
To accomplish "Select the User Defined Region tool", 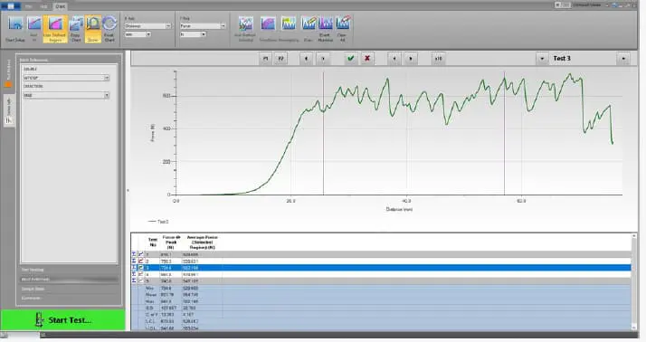I will click(55, 29).
